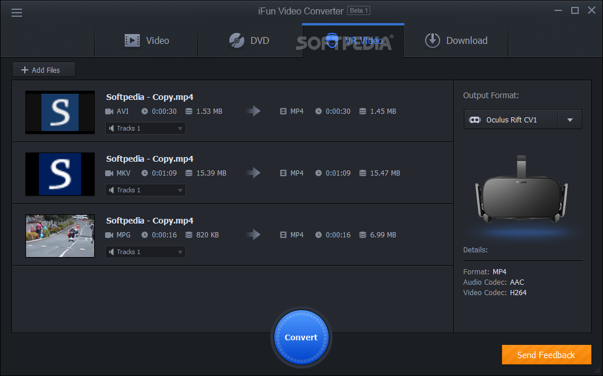Click the Beta 1 badge in title
This screenshot has width=603, height=376.
tap(359, 11)
